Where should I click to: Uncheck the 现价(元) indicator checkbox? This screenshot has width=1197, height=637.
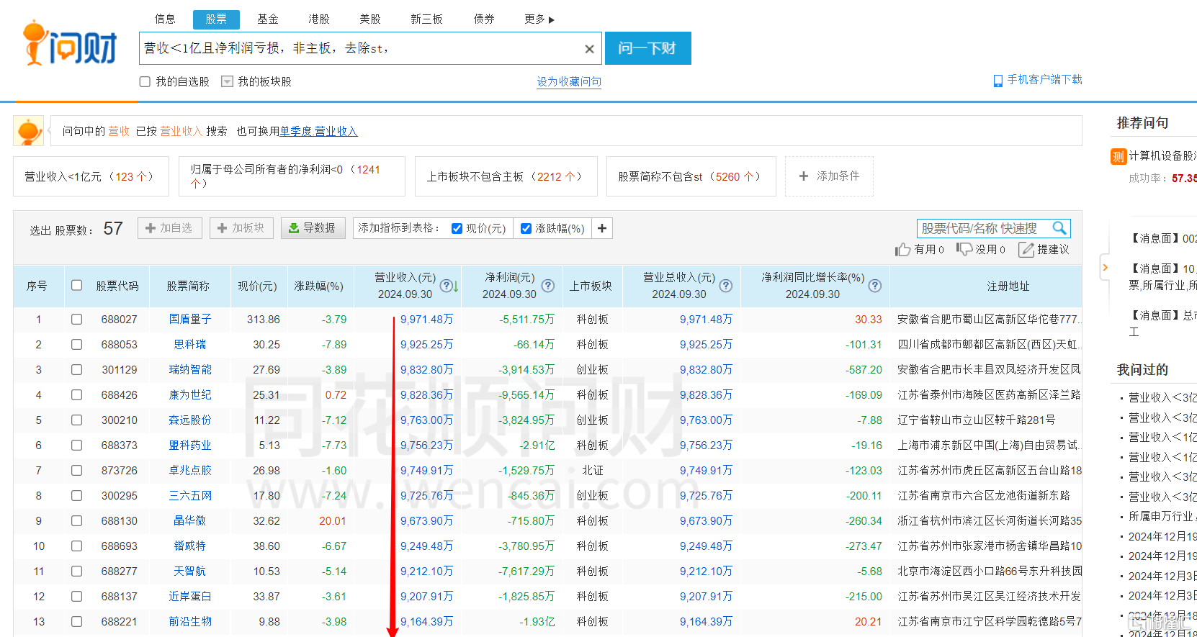pos(457,229)
